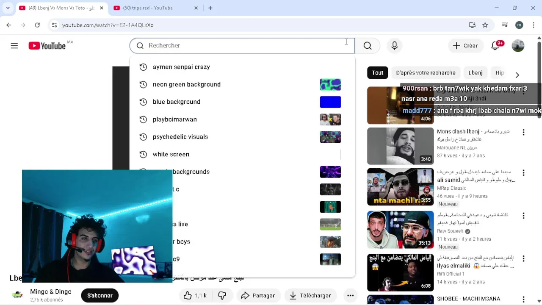The width and height of the screenshot is (542, 305).
Task: Click the solid blue suggestion thumbnail
Action: point(330,102)
